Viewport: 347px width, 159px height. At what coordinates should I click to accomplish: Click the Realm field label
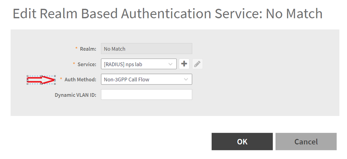click(88, 49)
